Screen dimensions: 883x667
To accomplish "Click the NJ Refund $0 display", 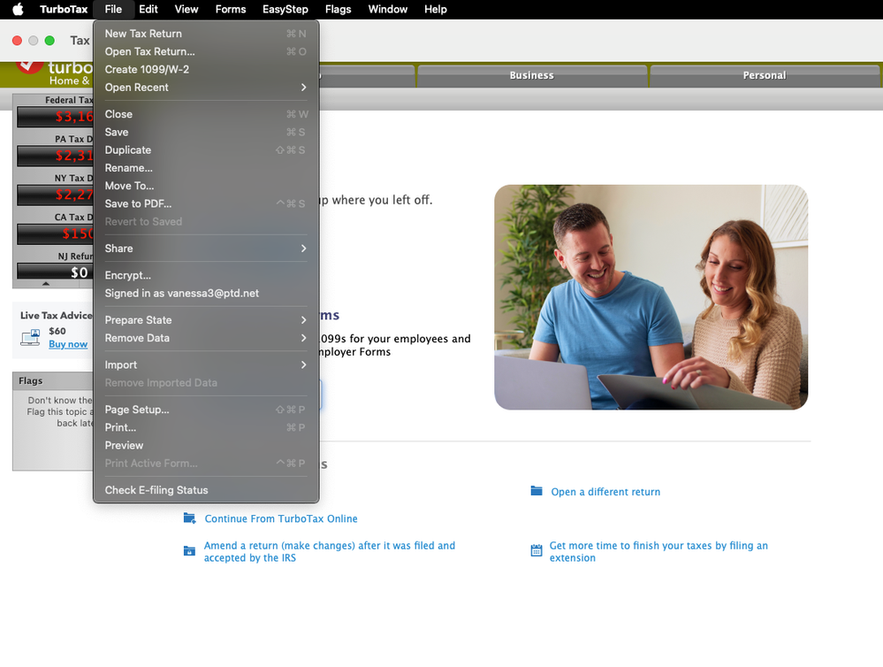I will 55,272.
